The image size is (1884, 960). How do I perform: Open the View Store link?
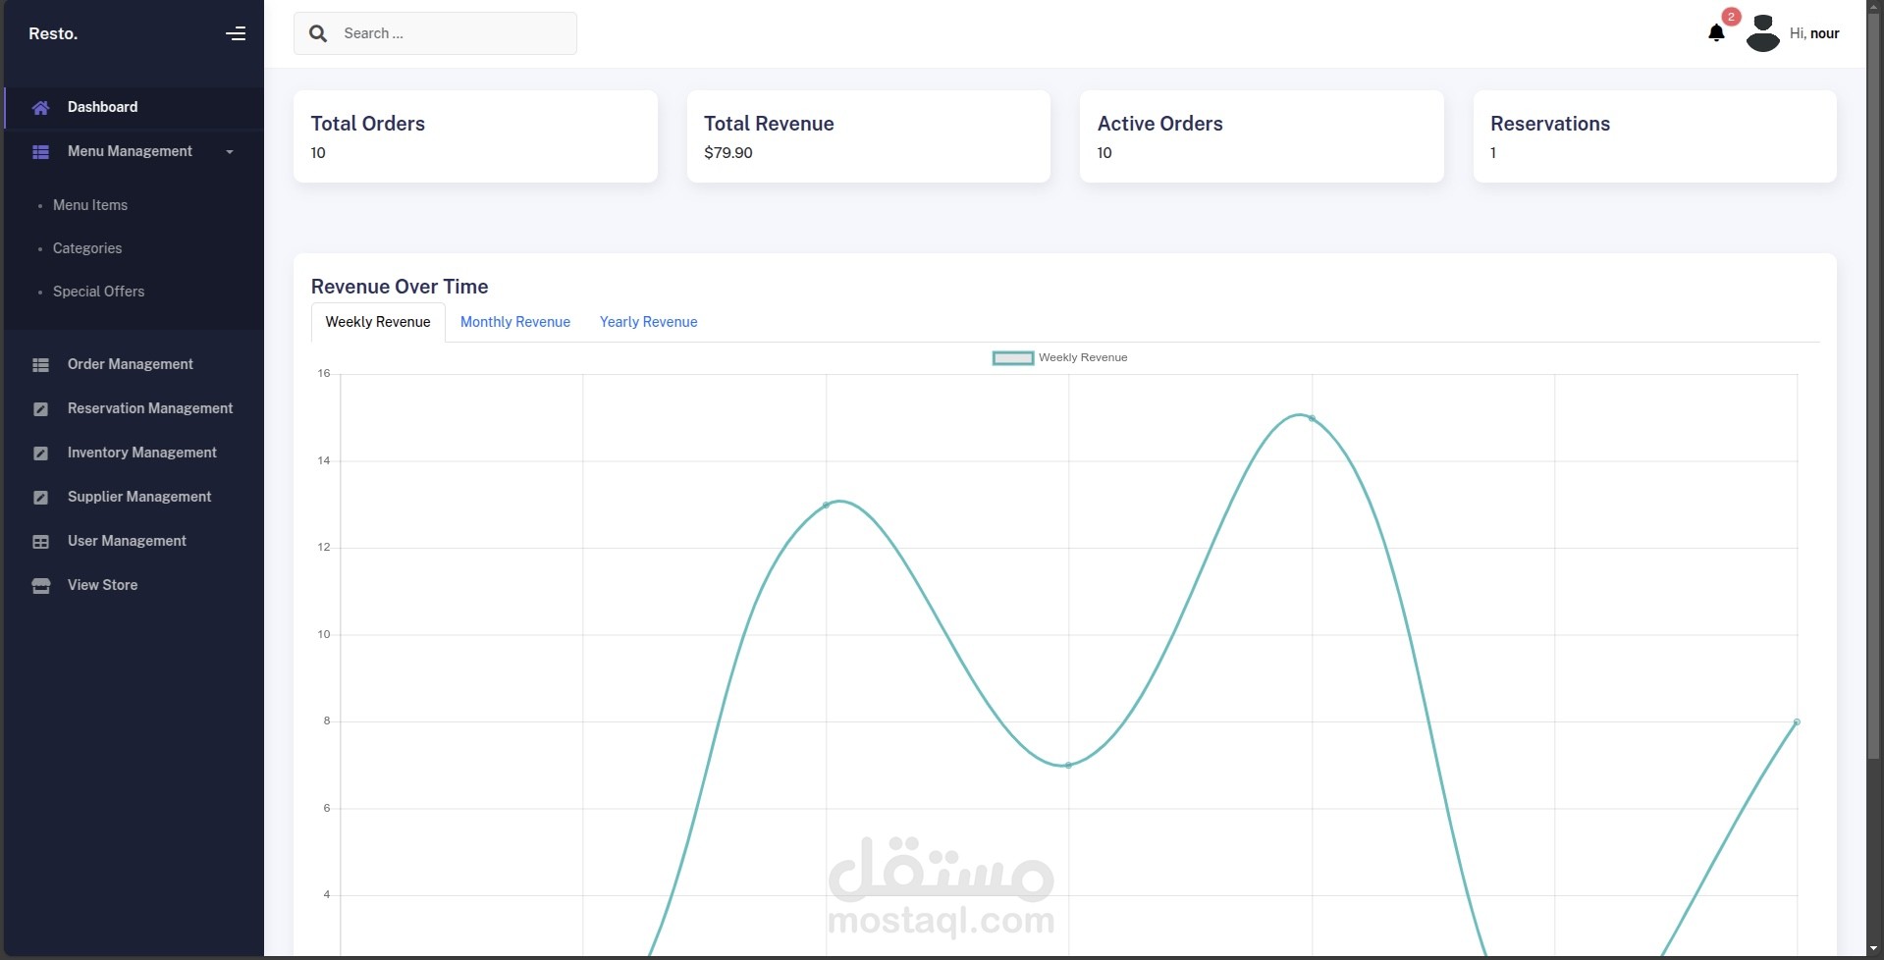click(102, 585)
